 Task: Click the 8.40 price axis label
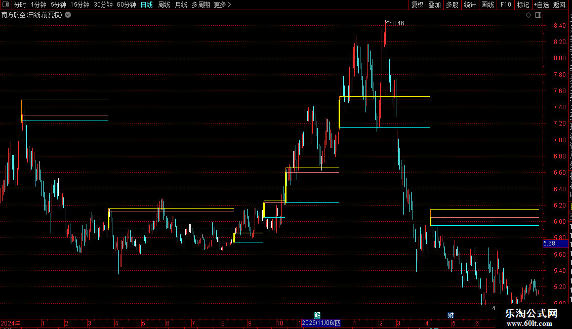click(x=559, y=25)
